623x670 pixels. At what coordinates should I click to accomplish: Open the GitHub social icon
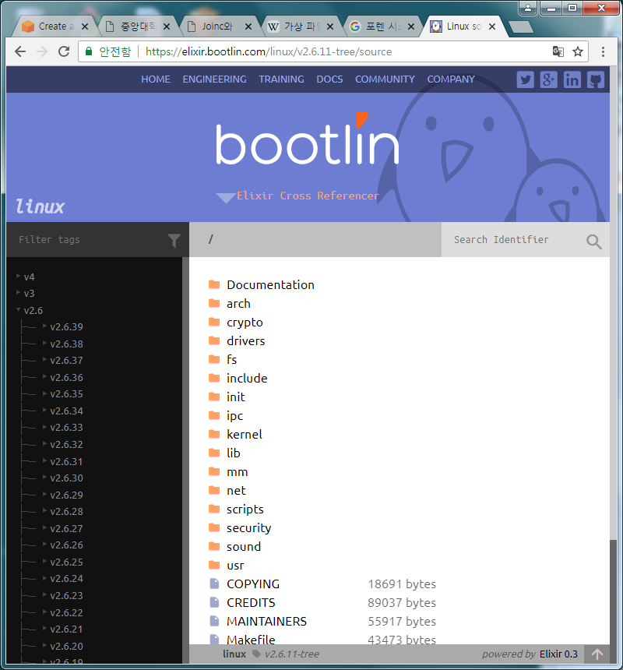(x=595, y=79)
